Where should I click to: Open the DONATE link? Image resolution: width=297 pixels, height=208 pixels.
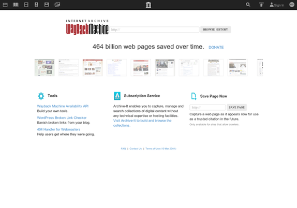[216, 48]
